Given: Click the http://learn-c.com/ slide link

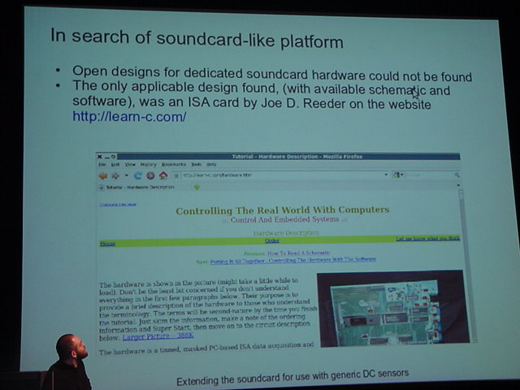Looking at the screenshot, I should (129, 116).
